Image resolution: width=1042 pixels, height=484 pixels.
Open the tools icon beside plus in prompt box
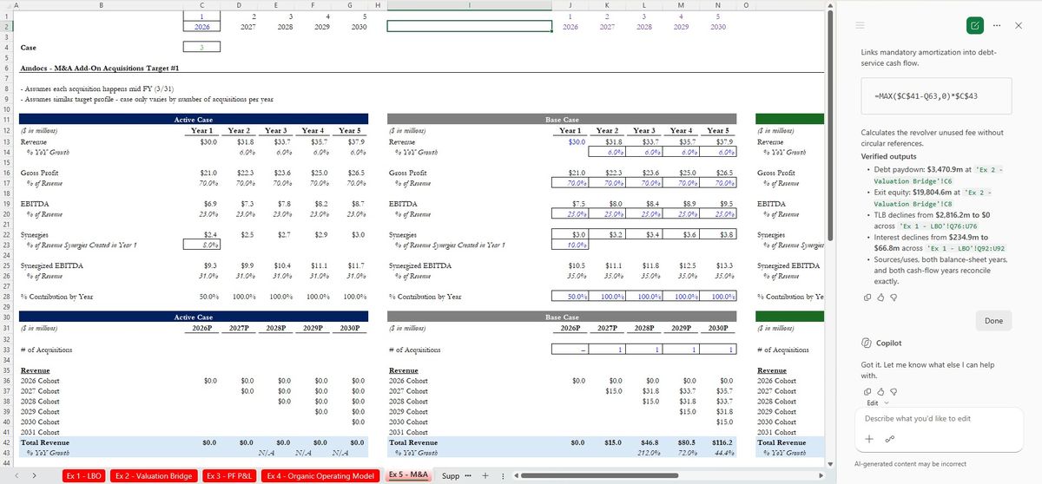(x=889, y=438)
